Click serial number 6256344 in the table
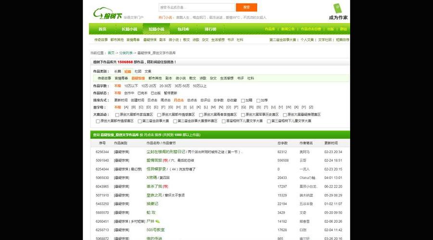This screenshot has height=240, width=433. 102,152
